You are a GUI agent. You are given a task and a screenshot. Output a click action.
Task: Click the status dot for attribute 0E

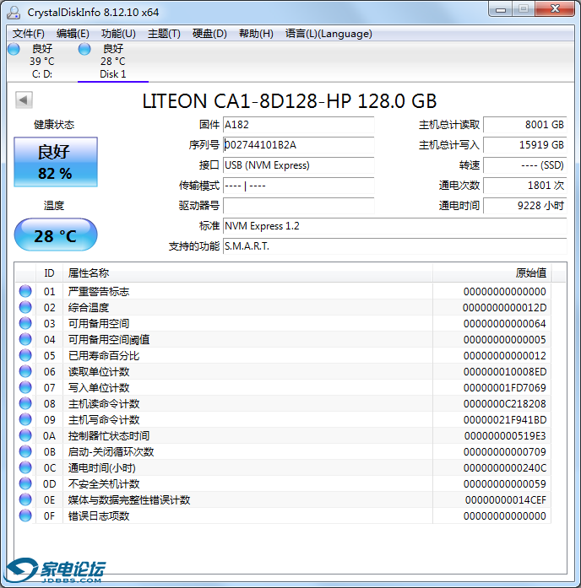coord(25,499)
